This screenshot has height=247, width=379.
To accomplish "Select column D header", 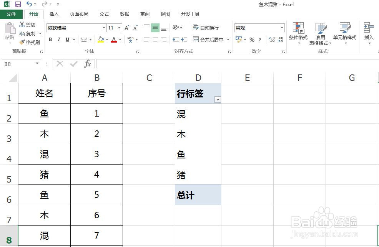I will [x=198, y=78].
